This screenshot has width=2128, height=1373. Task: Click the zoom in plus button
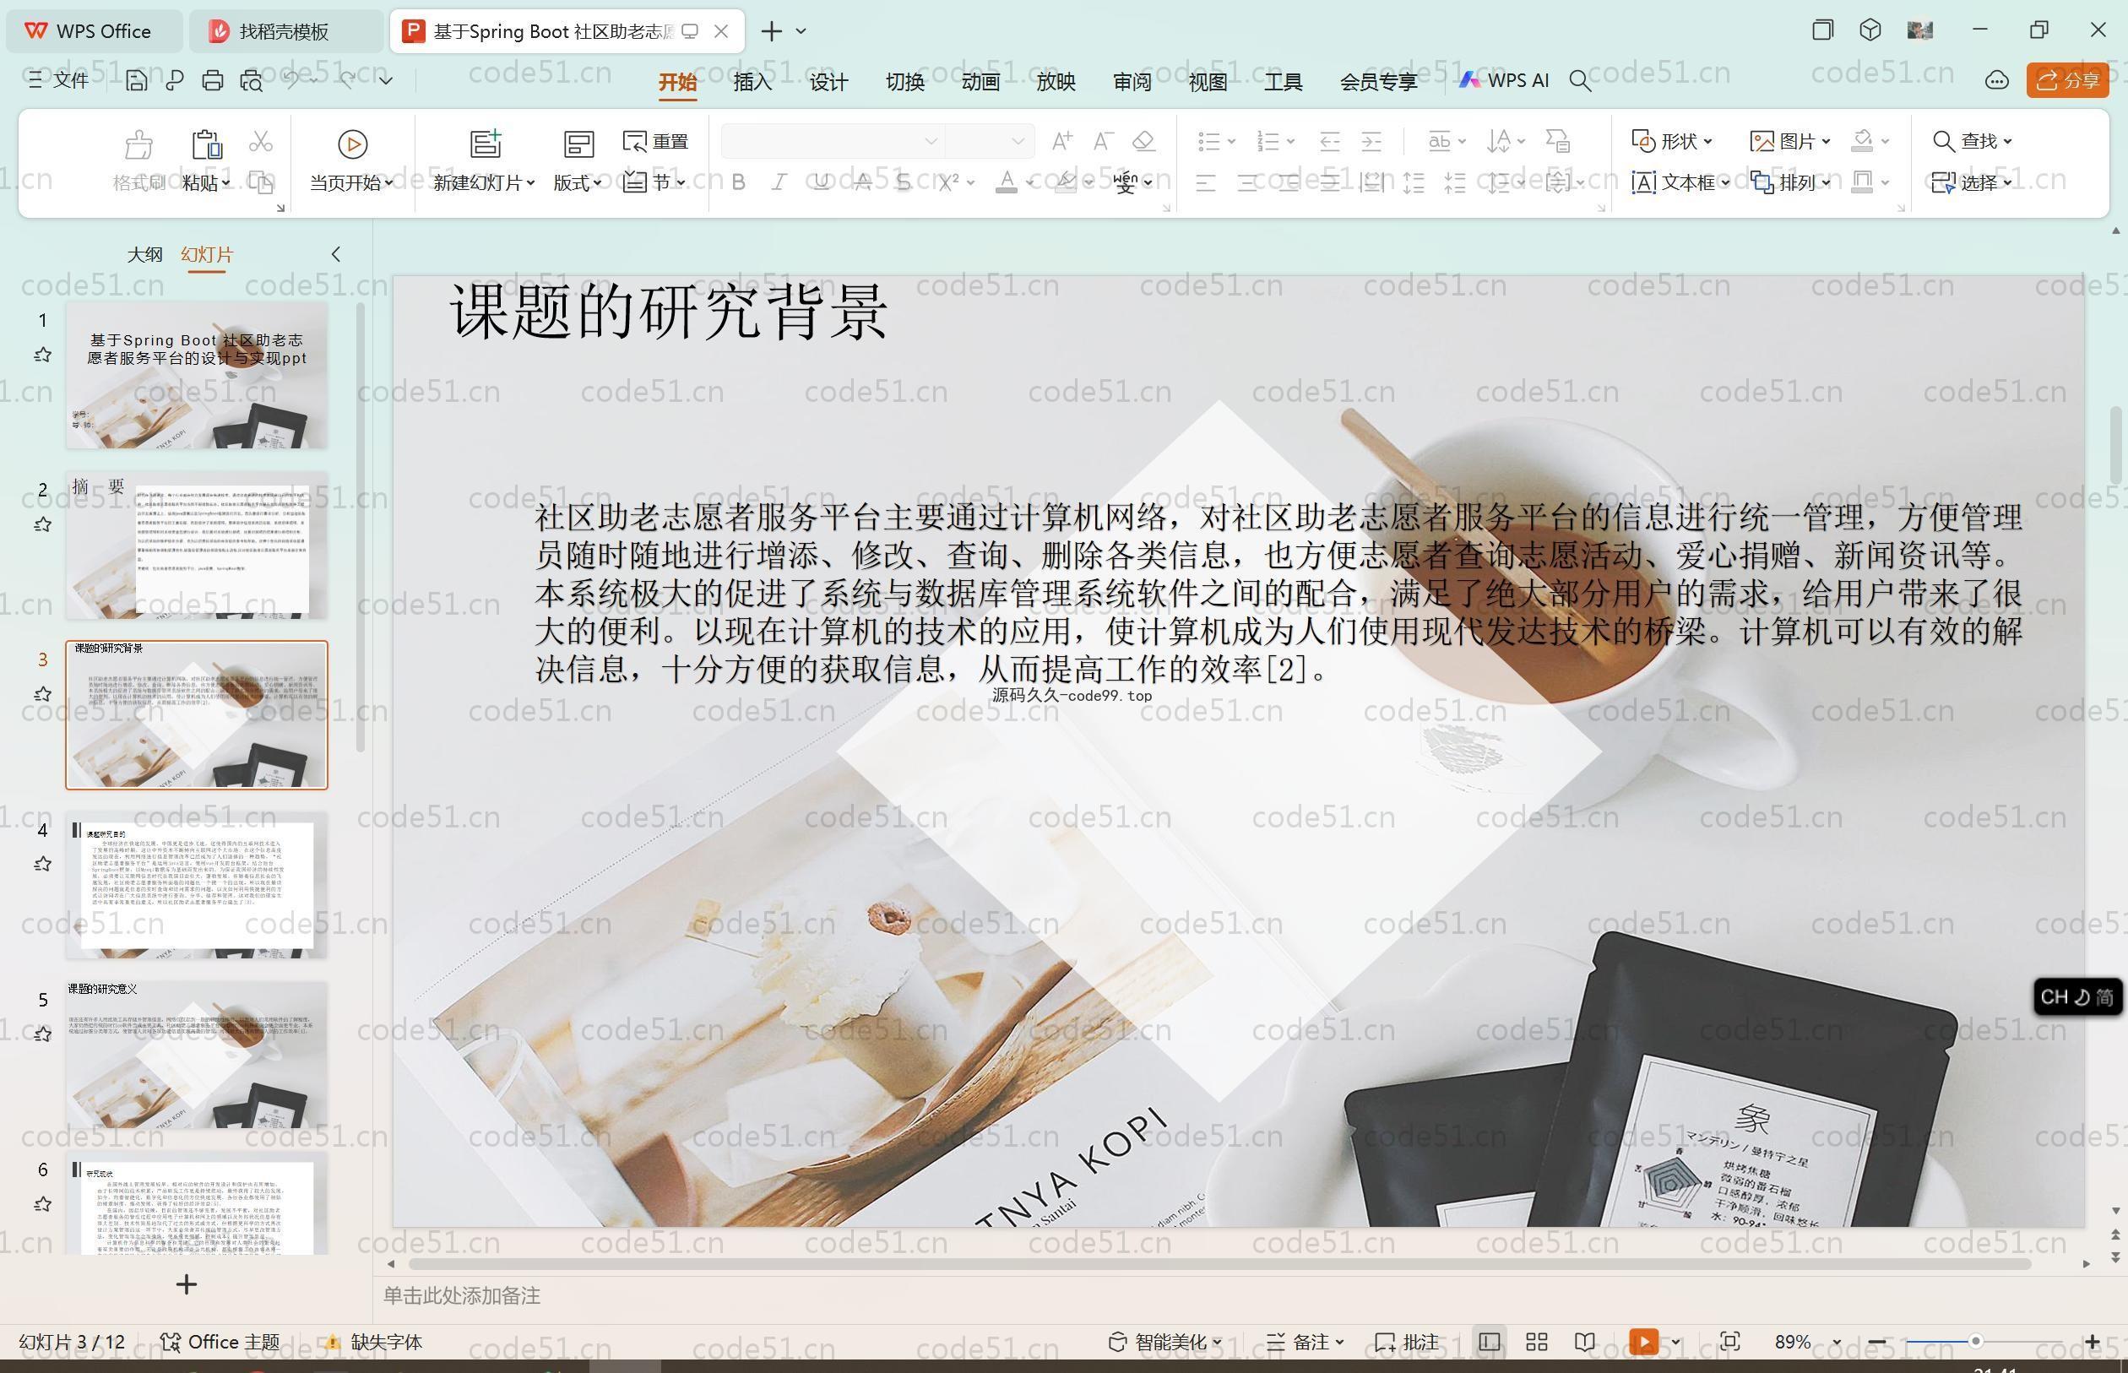pos(2093,1342)
